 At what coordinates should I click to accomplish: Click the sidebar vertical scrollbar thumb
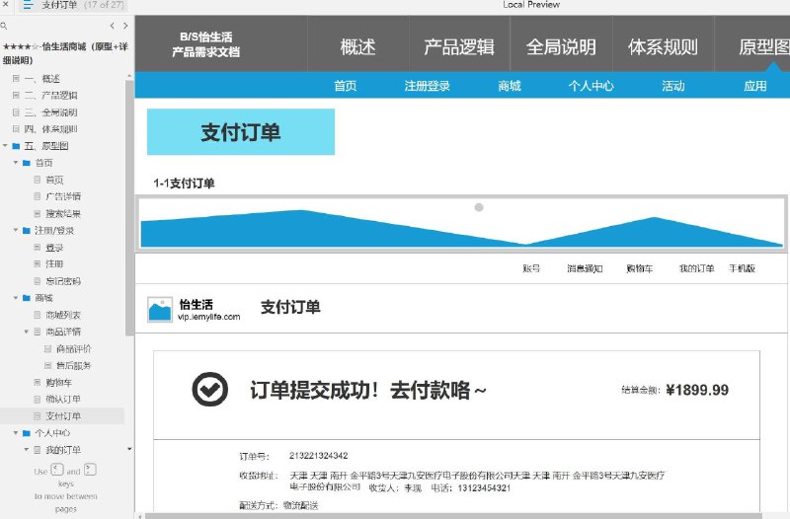pos(129,207)
